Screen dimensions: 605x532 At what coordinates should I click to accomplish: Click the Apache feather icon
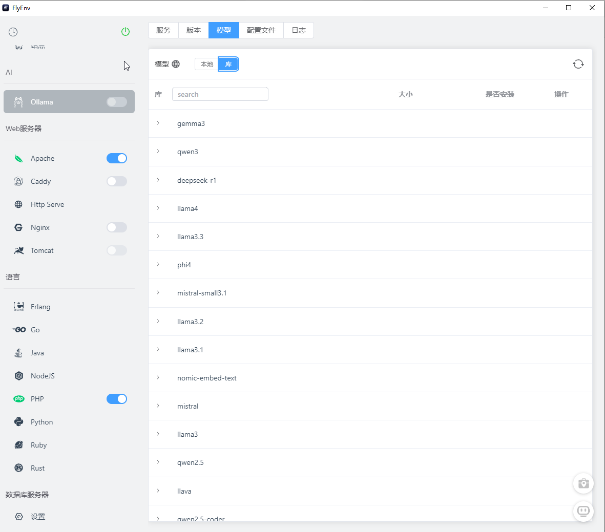click(18, 158)
